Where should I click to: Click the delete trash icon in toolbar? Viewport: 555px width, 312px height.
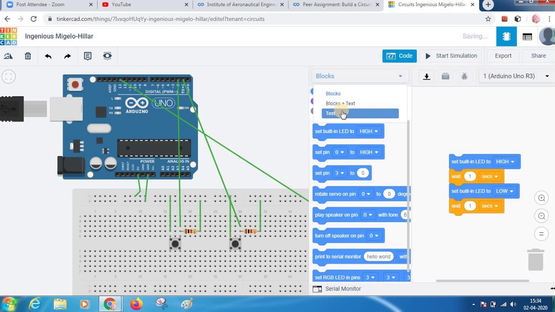click(28, 56)
